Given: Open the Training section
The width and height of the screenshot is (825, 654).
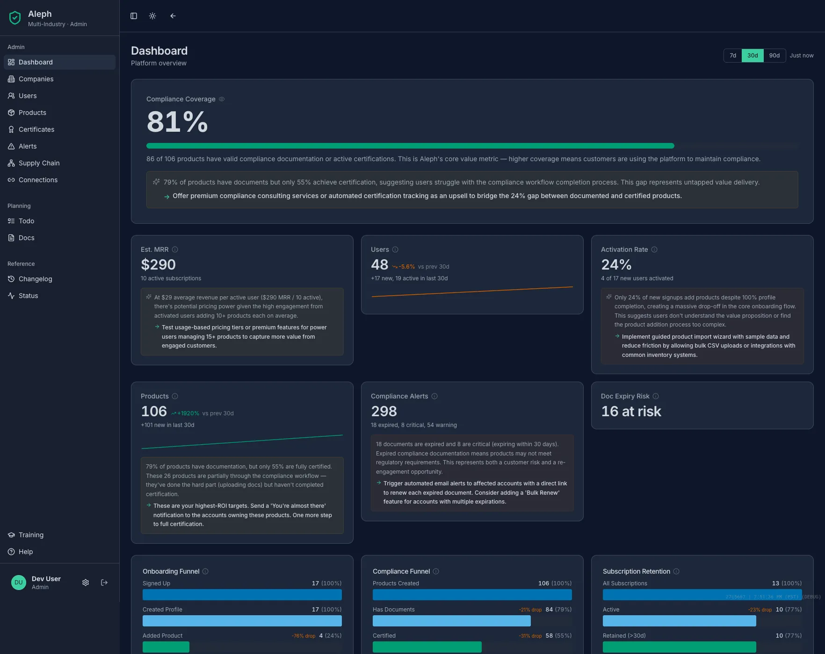Looking at the screenshot, I should point(30,535).
